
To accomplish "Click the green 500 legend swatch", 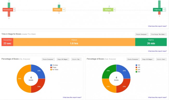I will pos(136,72).
